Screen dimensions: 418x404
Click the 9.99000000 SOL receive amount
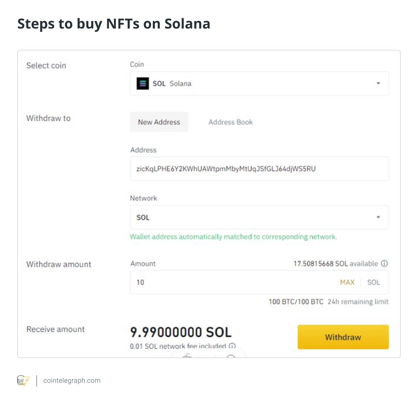(x=181, y=332)
